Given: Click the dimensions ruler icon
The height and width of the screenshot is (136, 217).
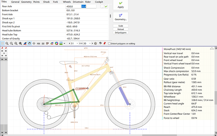Looking at the screenshot, I should 38,43.
